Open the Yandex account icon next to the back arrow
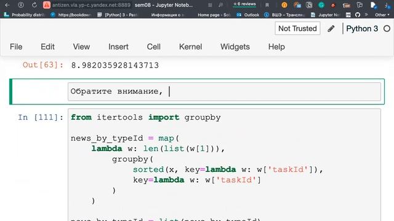The width and height of the screenshot is (394, 221). [21, 5]
